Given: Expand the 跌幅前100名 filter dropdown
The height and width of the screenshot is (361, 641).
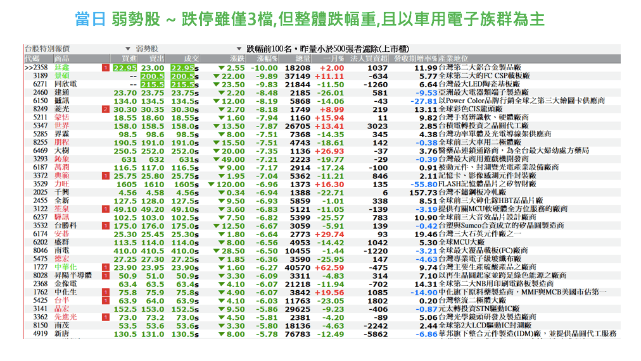Looking at the screenshot, I should click(x=239, y=49).
